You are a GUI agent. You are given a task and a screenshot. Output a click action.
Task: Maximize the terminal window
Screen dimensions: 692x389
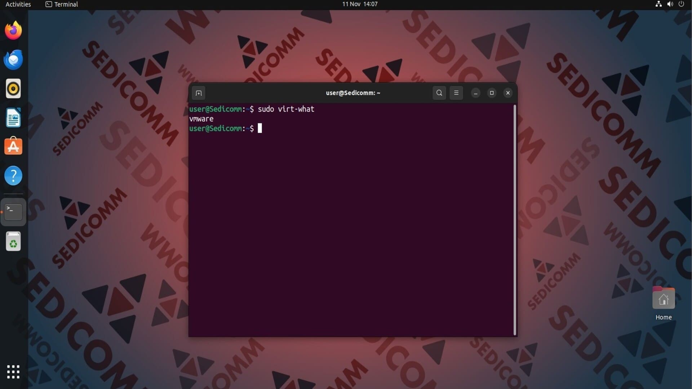[x=492, y=93]
